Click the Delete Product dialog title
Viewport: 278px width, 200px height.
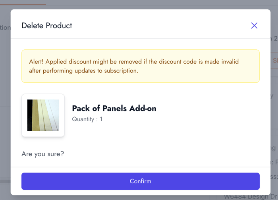[46, 25]
